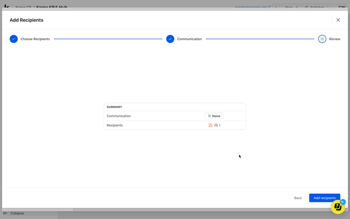This screenshot has width=350, height=219.
Task: Click the Summary section header
Action: (x=114, y=107)
